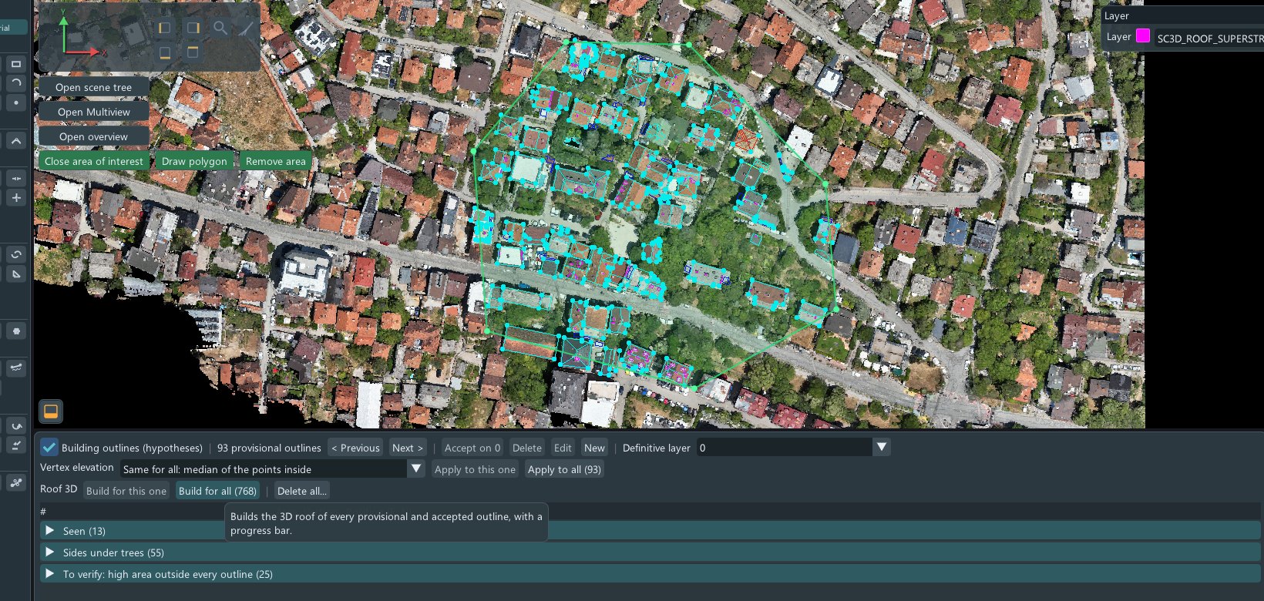Snap view to top side

click(193, 52)
